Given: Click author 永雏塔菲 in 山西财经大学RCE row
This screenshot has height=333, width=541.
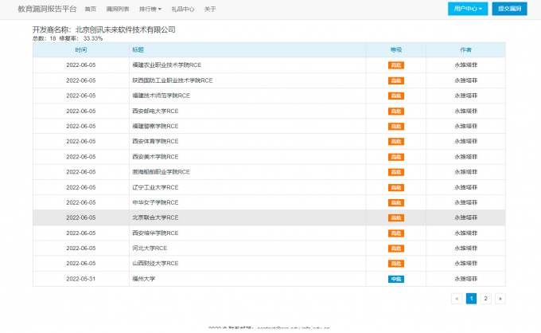Looking at the screenshot, I should coord(465,264).
